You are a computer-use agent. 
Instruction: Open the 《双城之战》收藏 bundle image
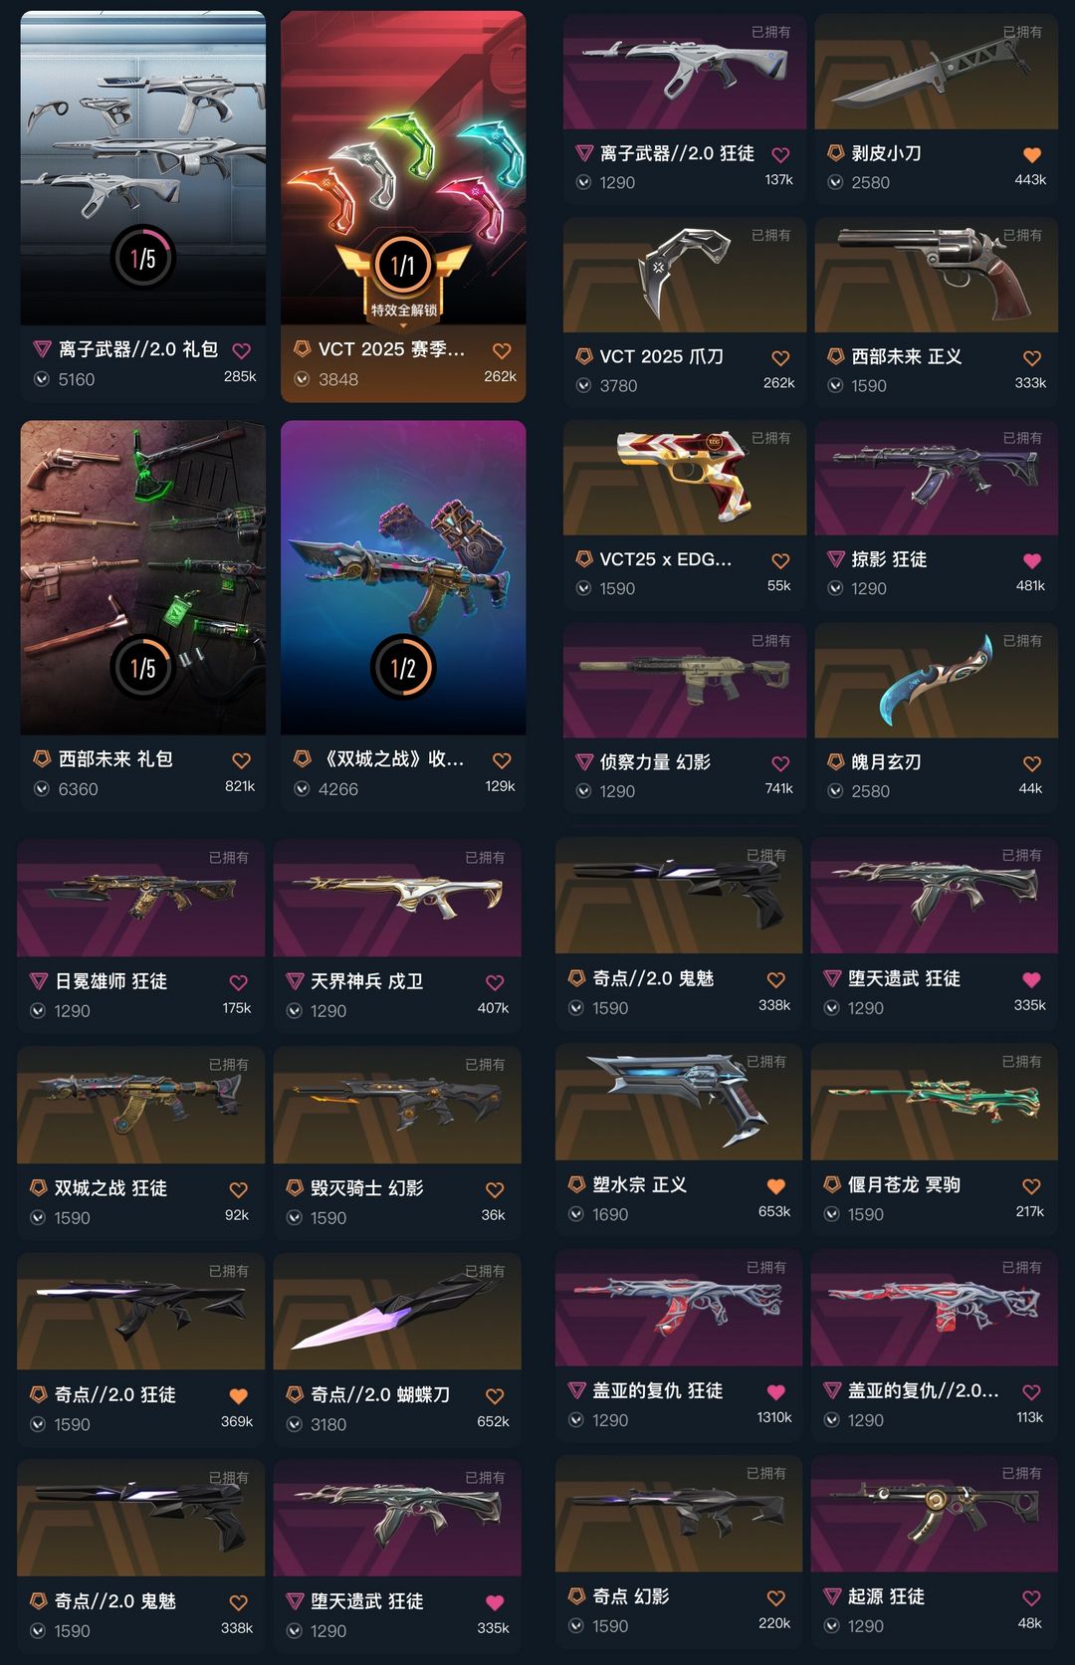point(403,577)
